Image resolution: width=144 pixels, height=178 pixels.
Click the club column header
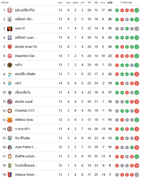[x=5, y=3]
